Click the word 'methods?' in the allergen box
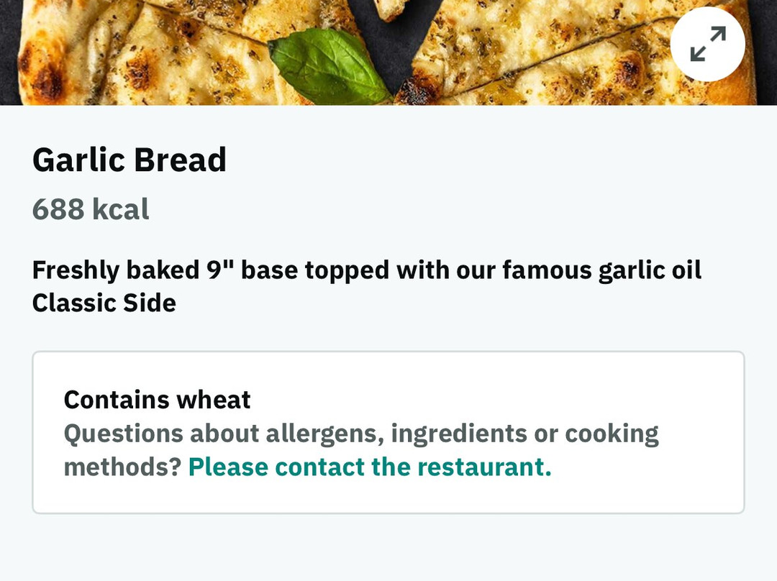 click(122, 467)
